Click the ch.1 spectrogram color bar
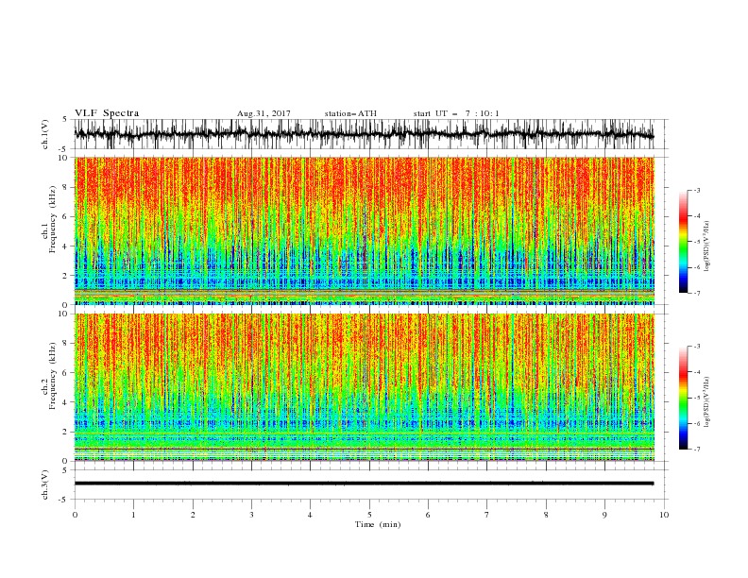 [683, 242]
